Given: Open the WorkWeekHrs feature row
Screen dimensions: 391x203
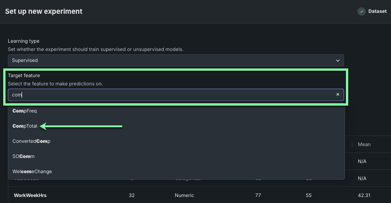Looking at the screenshot, I should point(30,195).
